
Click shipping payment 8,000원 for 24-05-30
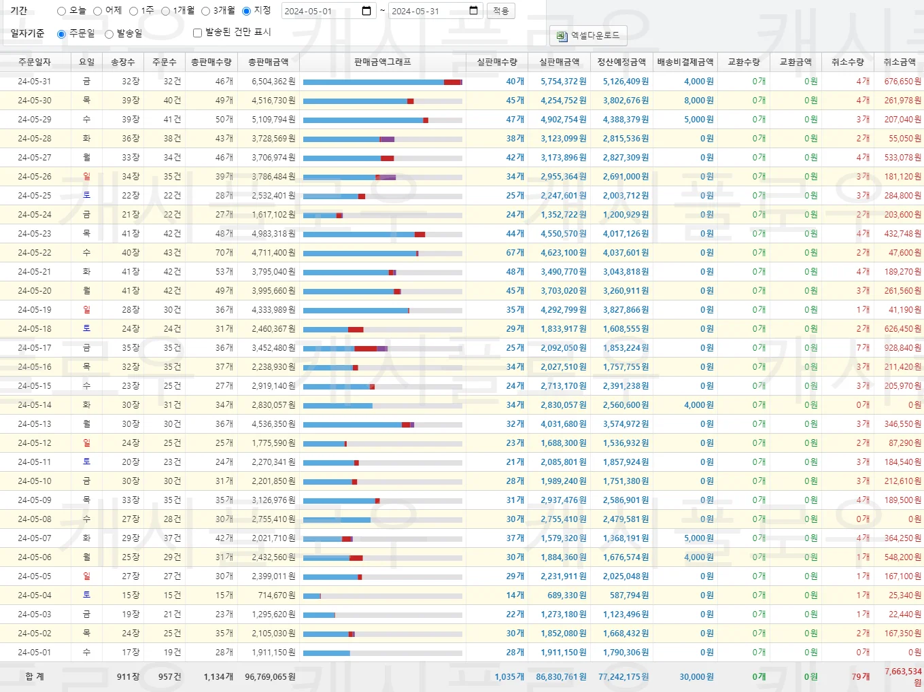click(x=699, y=101)
